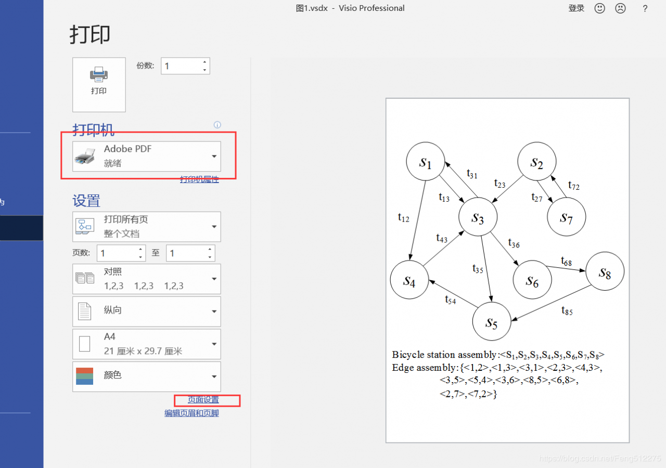666x468 pixels.
Task: Select the highlighted item in the left sidebar
Action: pyautogui.click(x=21, y=228)
